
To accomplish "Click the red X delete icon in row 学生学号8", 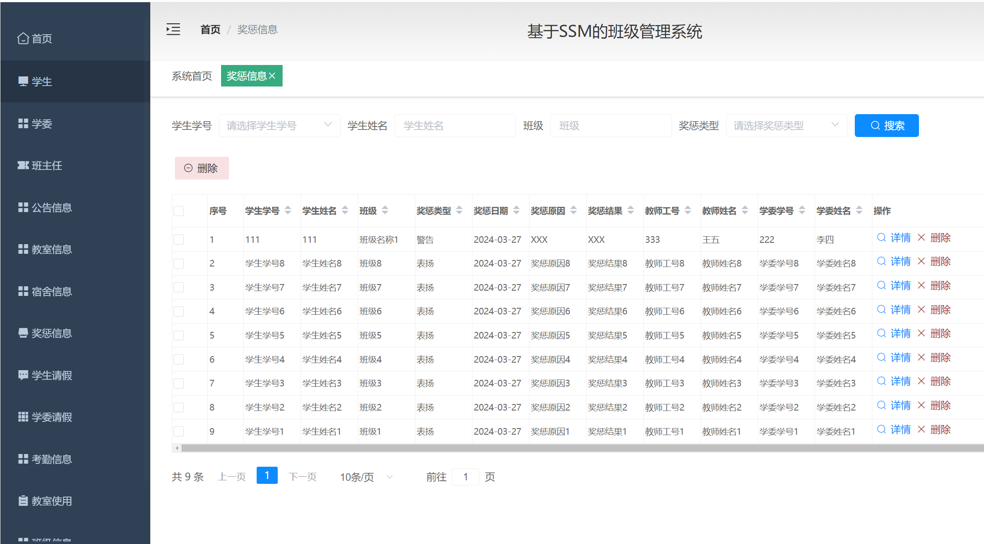I will (x=921, y=261).
